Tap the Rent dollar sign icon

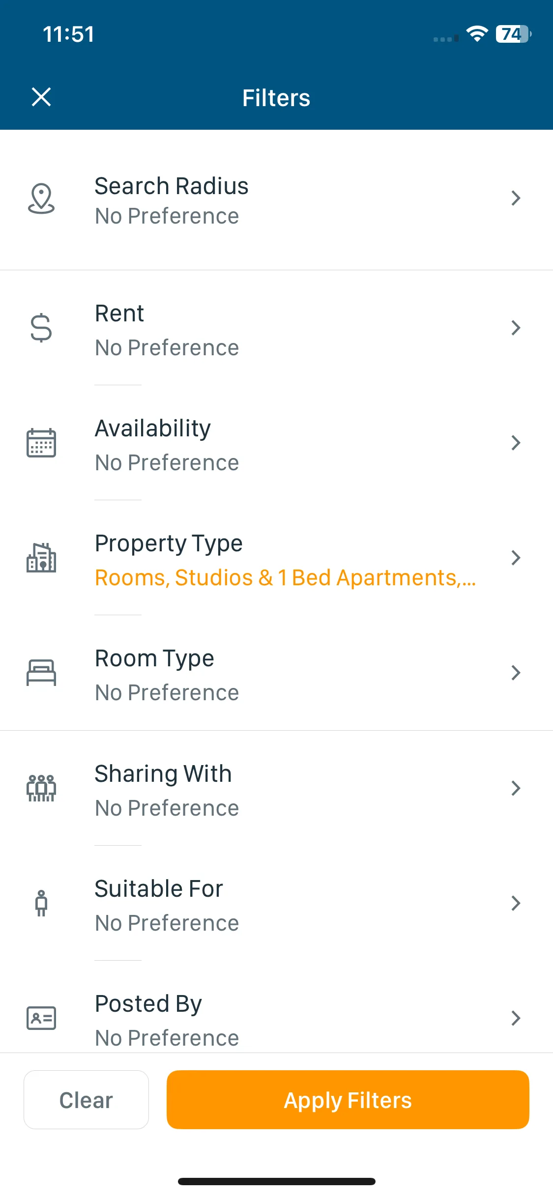(x=41, y=328)
